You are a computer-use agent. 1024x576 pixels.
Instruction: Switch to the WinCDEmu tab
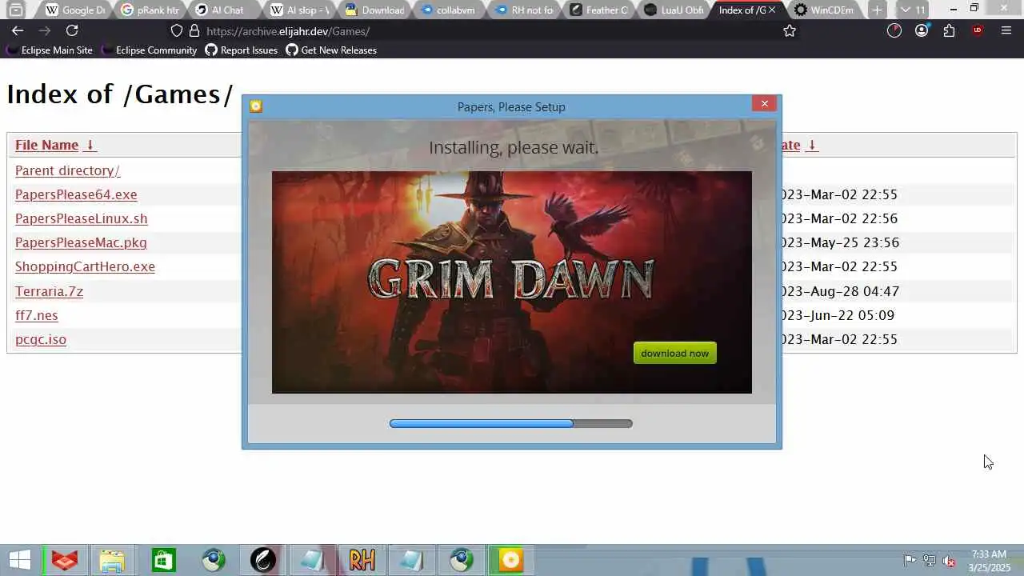click(x=824, y=10)
